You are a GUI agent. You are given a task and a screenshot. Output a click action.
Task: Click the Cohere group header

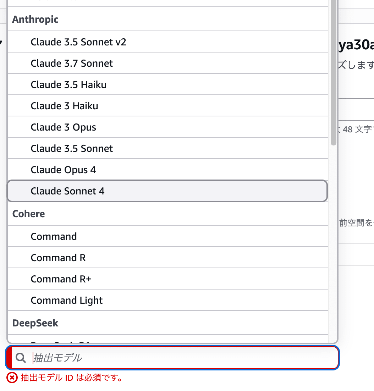coord(28,214)
